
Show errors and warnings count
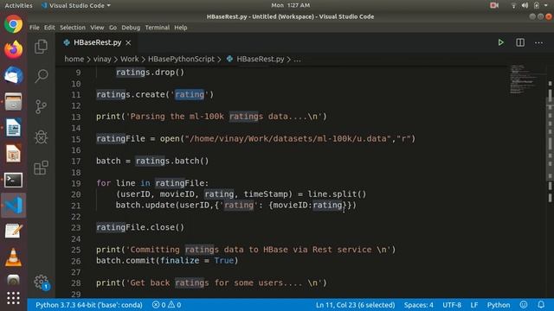tap(166, 305)
